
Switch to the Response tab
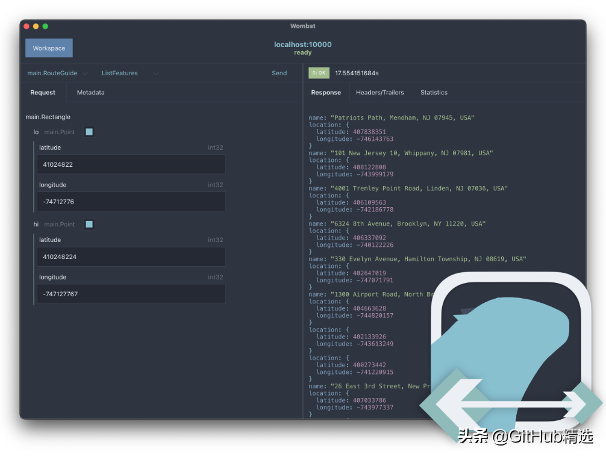326,92
